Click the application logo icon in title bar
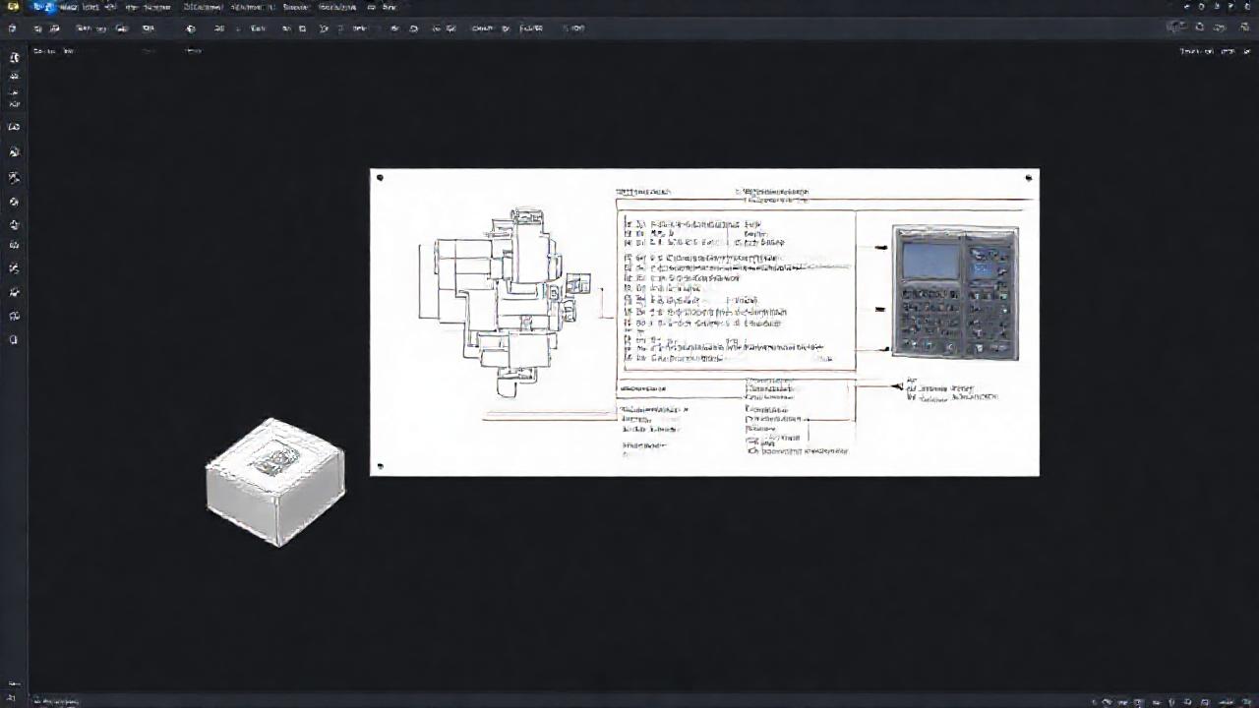 [x=13, y=7]
